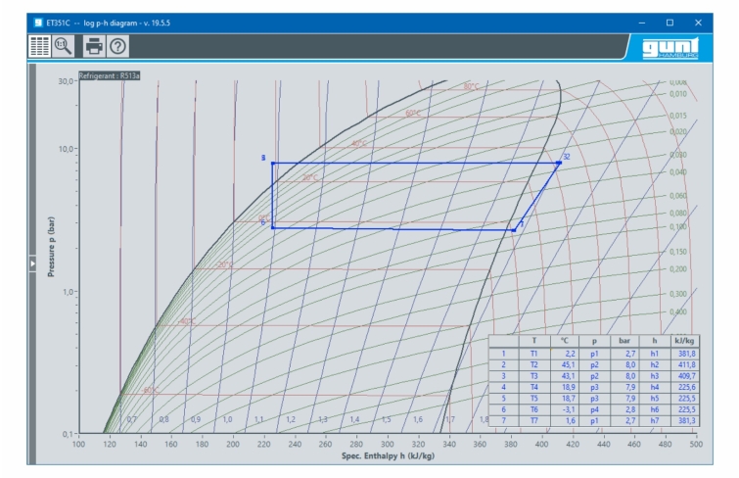
Task: Select the T7 value 1,6 cell
Action: pyautogui.click(x=564, y=420)
